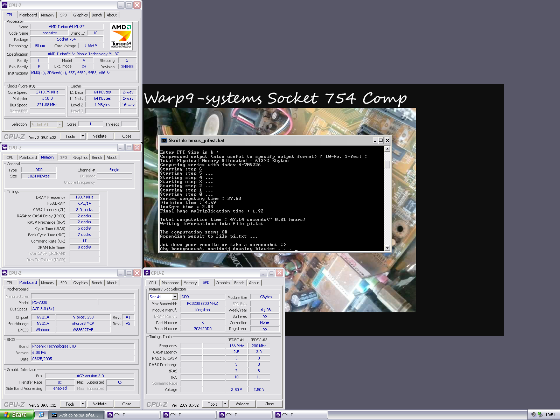Screen dimensions: 560x420
Task: Click the CPU-Z title icon in the SPD window
Action: tap(147, 273)
